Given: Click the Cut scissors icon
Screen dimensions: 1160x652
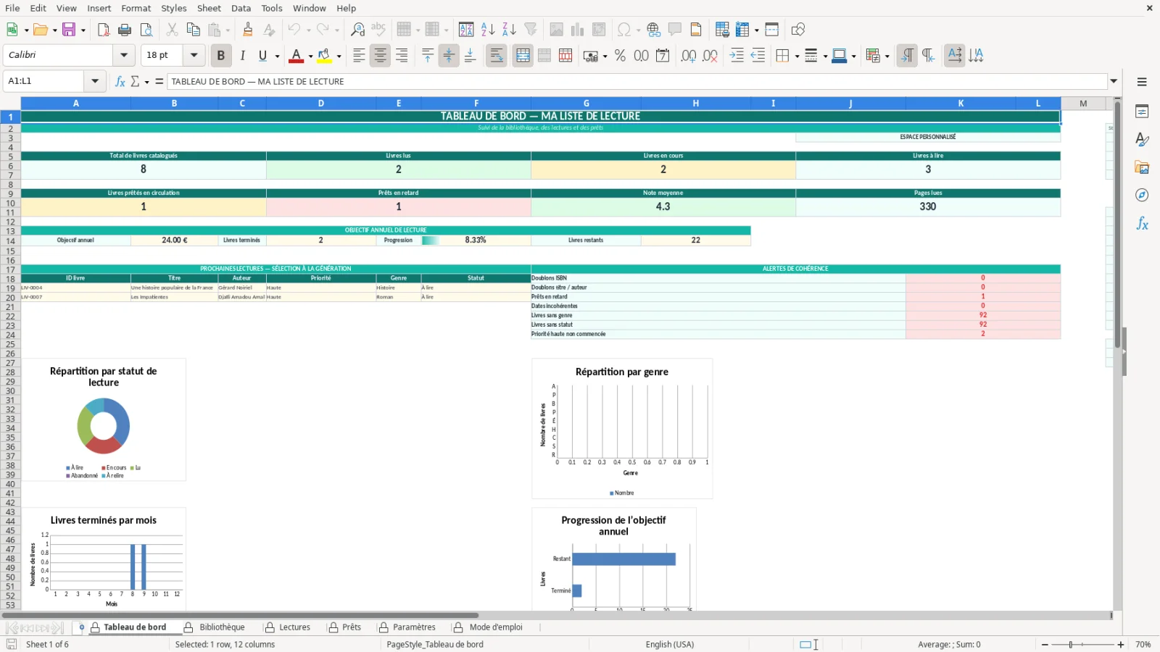Looking at the screenshot, I should click(172, 30).
